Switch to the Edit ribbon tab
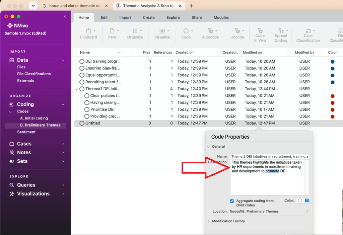 [104, 17]
